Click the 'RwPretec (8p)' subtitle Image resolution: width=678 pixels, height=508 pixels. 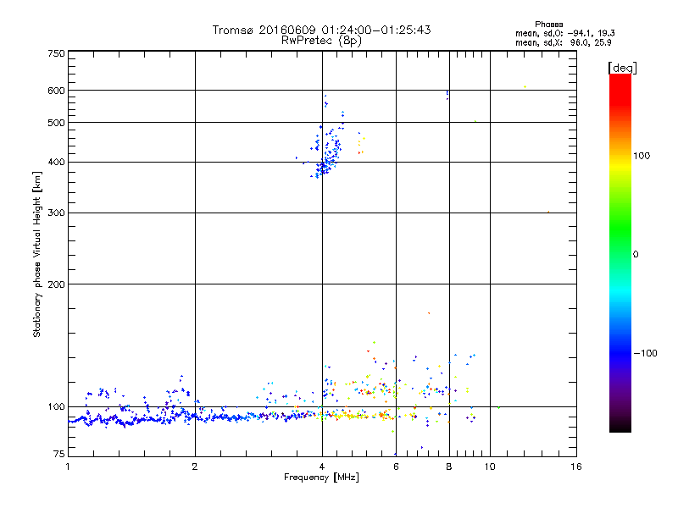(x=321, y=41)
